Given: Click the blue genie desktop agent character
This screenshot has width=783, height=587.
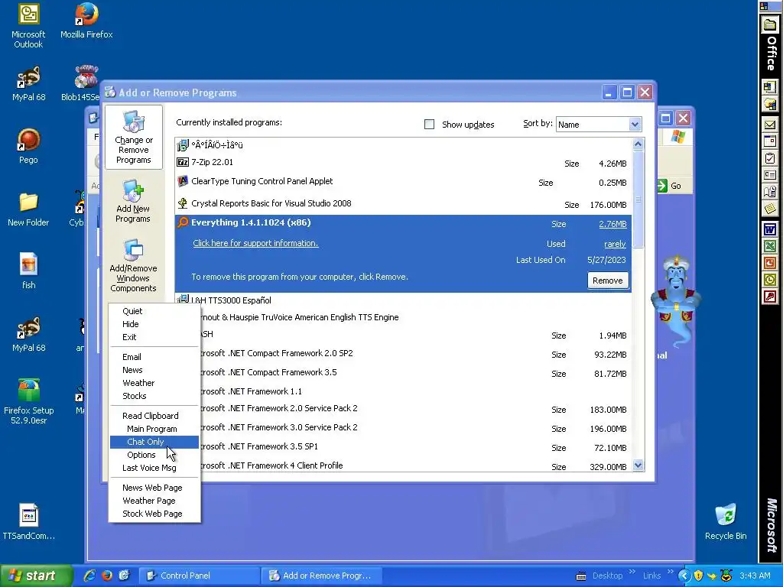Looking at the screenshot, I should pos(675,302).
